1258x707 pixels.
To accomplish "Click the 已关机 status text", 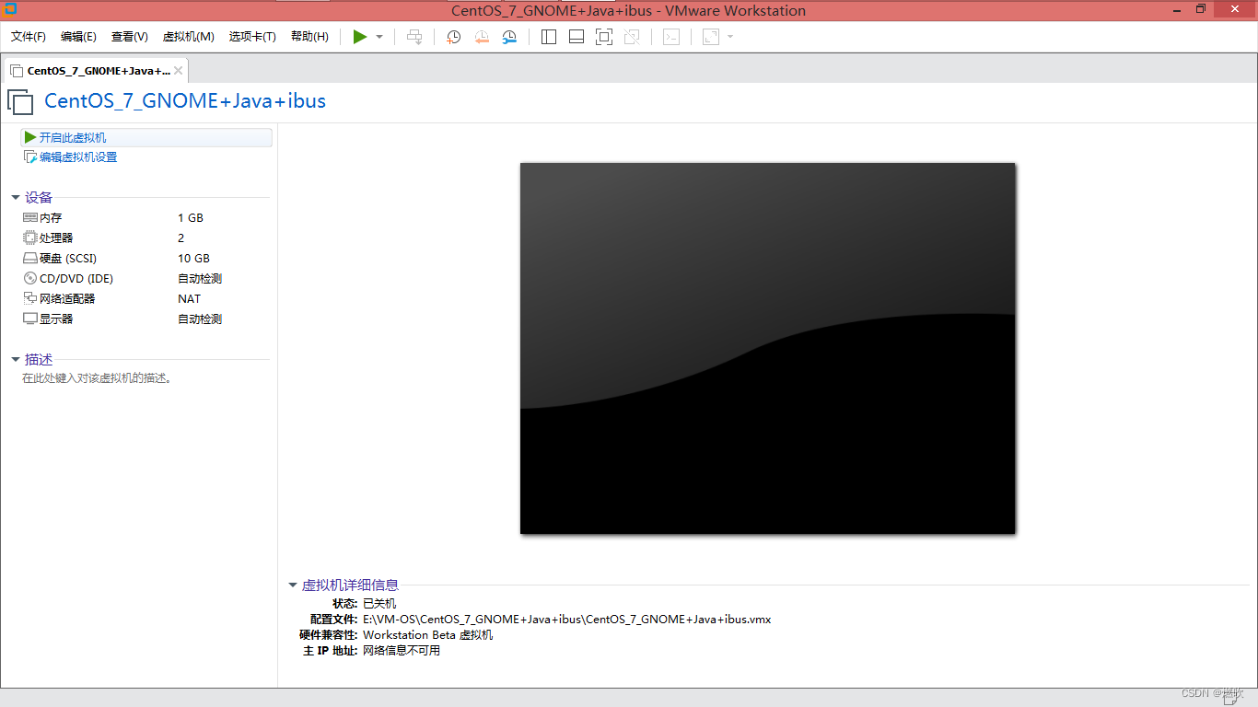I will [379, 604].
